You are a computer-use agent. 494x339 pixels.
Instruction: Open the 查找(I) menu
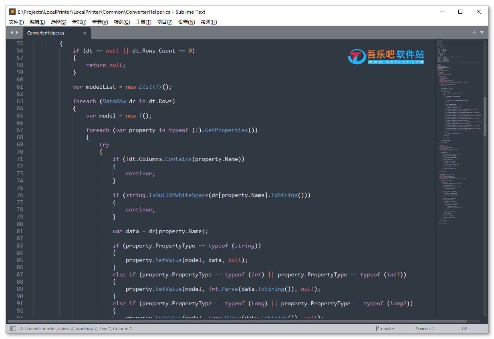79,22
